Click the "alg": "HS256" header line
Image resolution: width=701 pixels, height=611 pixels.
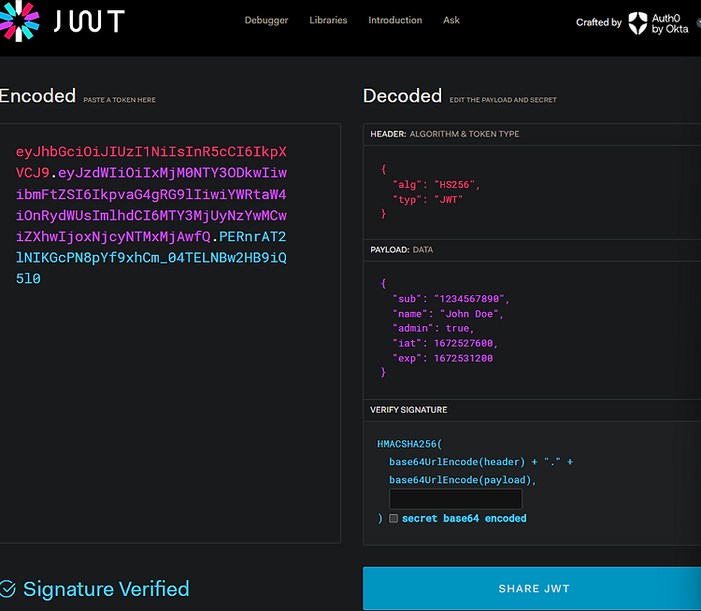(436, 185)
